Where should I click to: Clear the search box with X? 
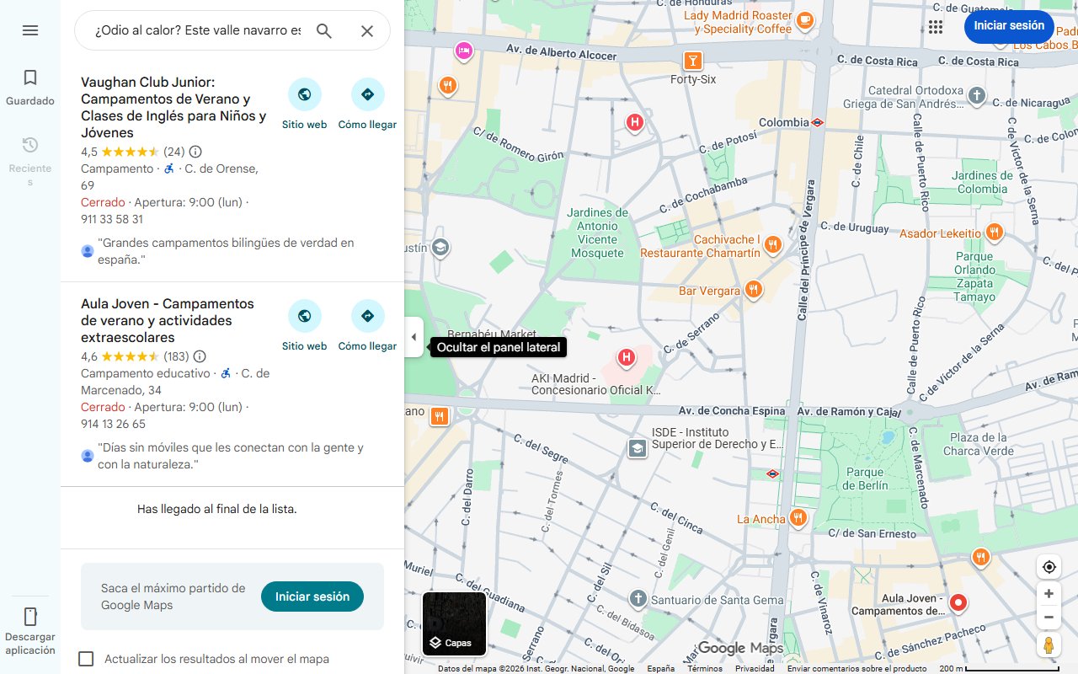click(x=367, y=31)
